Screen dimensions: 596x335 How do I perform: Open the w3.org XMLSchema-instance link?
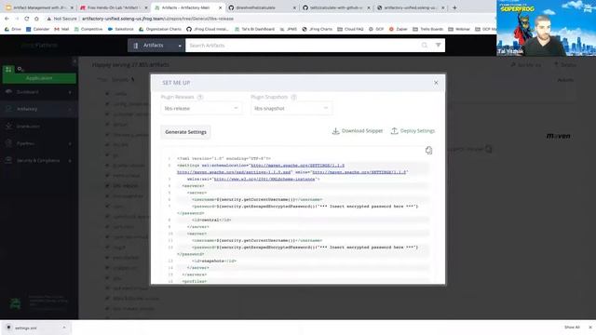(264, 179)
